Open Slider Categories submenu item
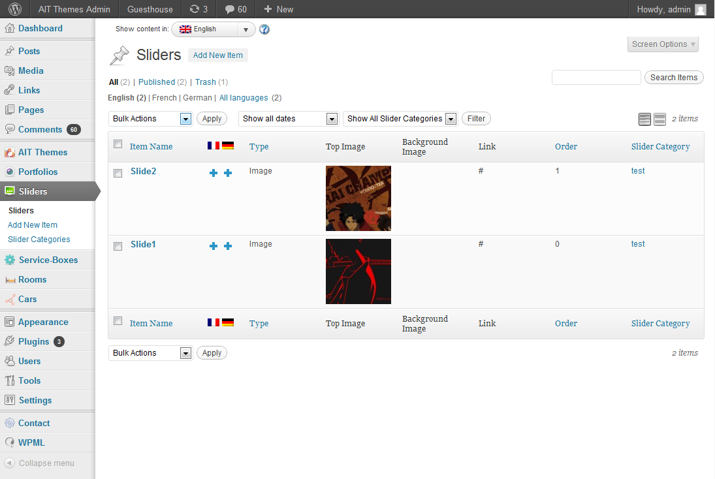 click(39, 239)
